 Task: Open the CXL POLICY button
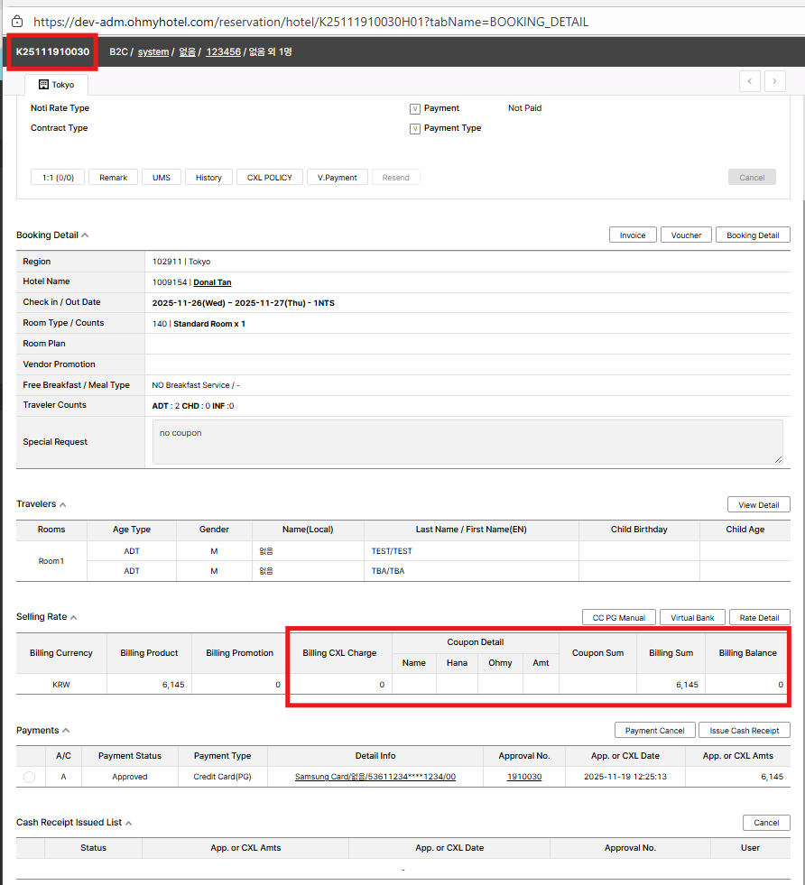[x=270, y=178]
